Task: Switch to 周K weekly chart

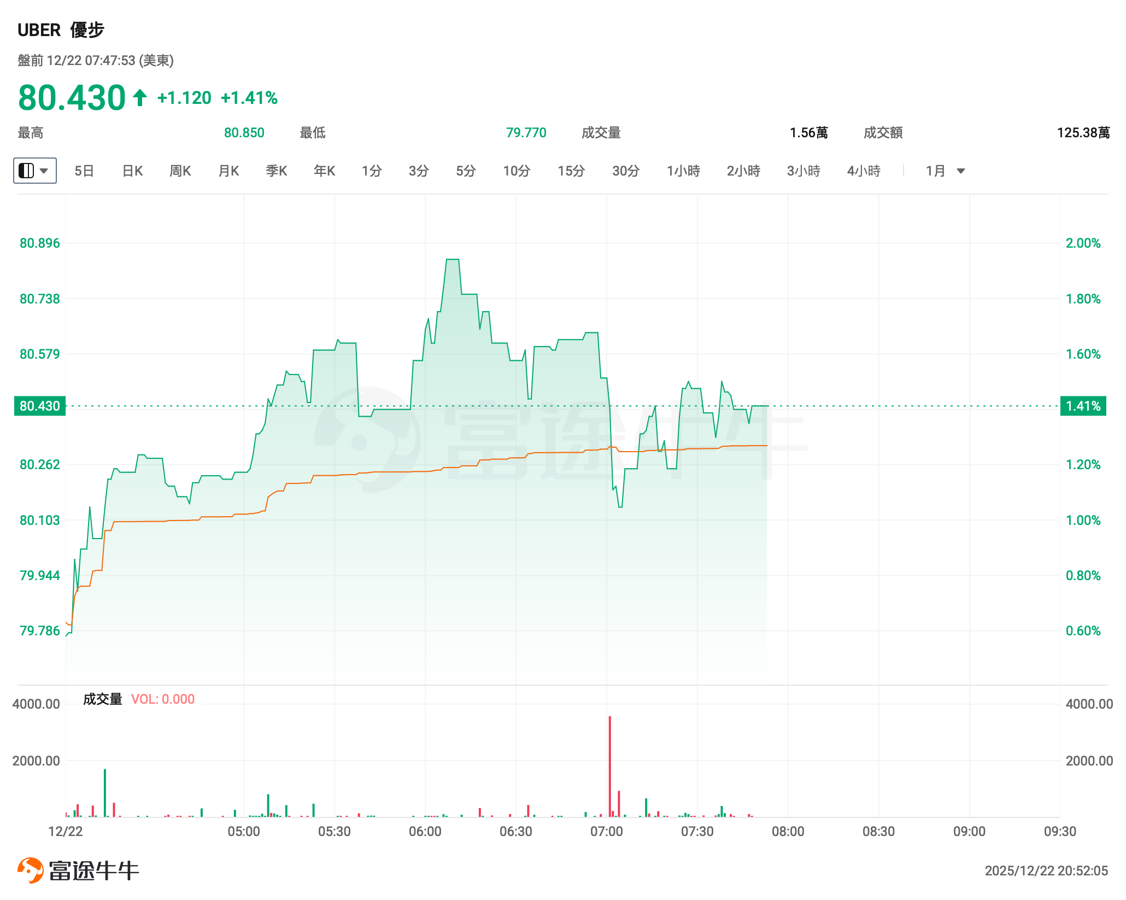Action: (x=180, y=171)
